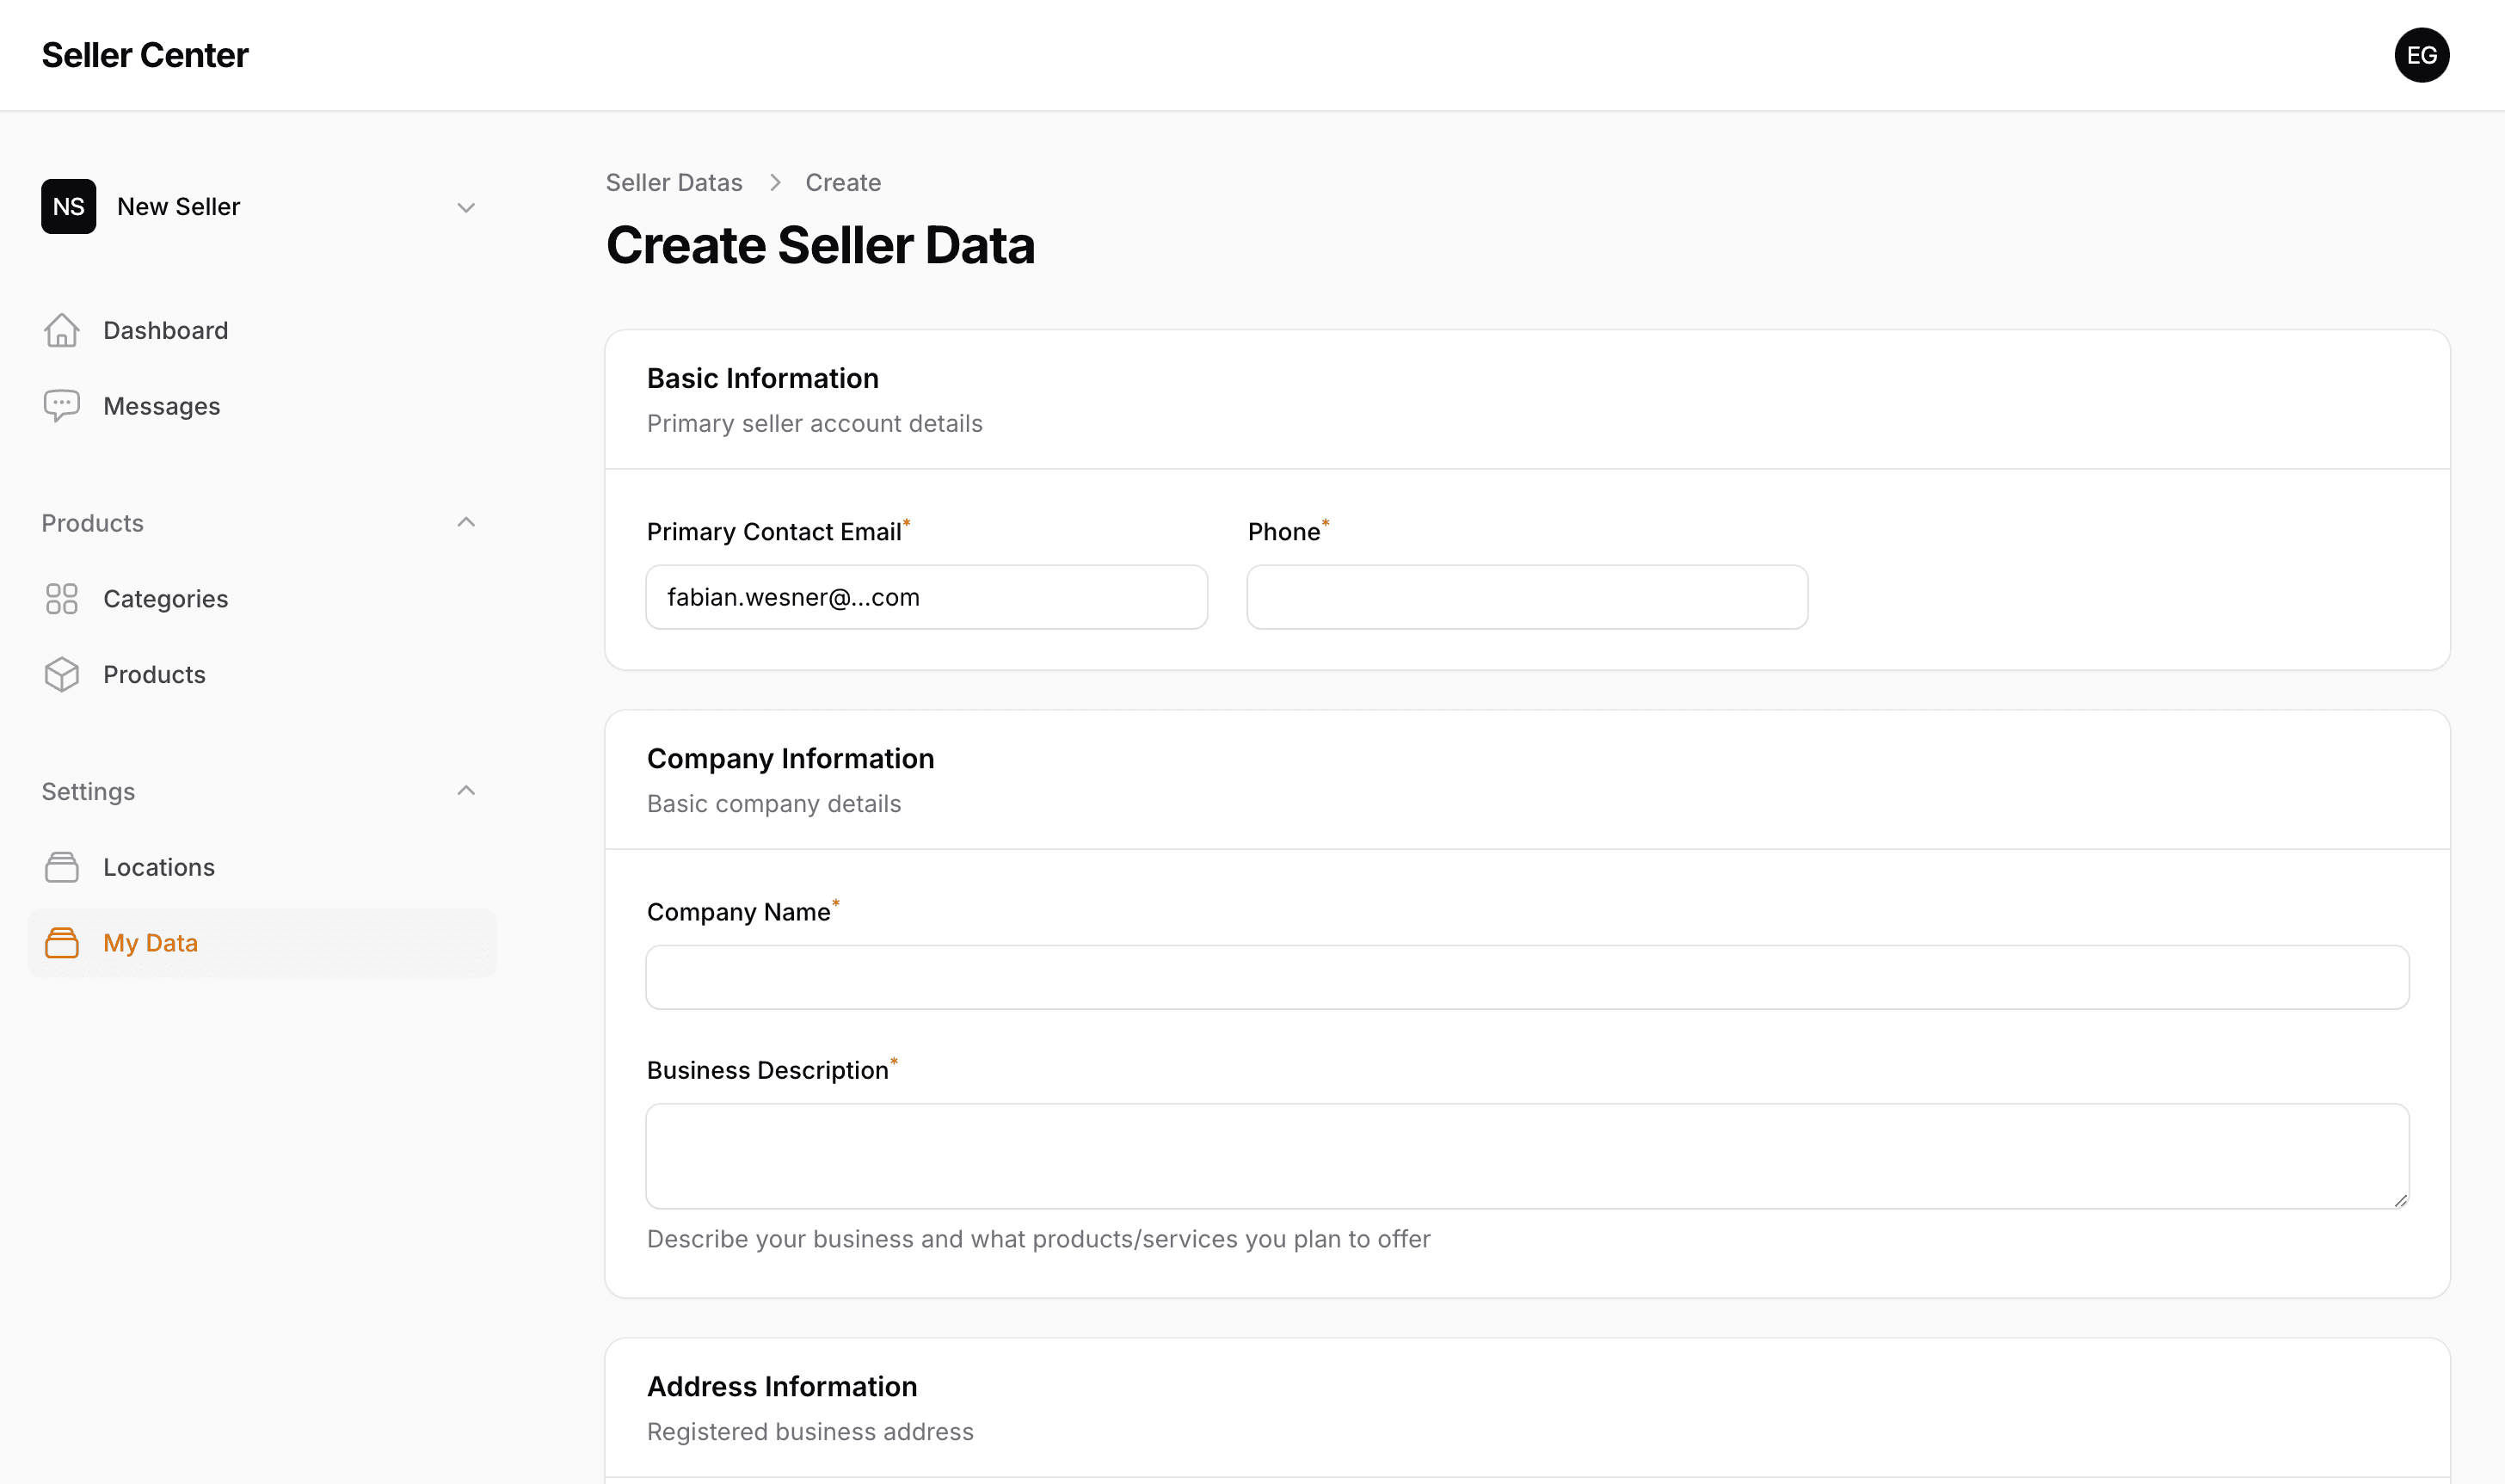The height and width of the screenshot is (1484, 2505).
Task: Focus the Business Description textarea
Action: [x=1526, y=1156]
